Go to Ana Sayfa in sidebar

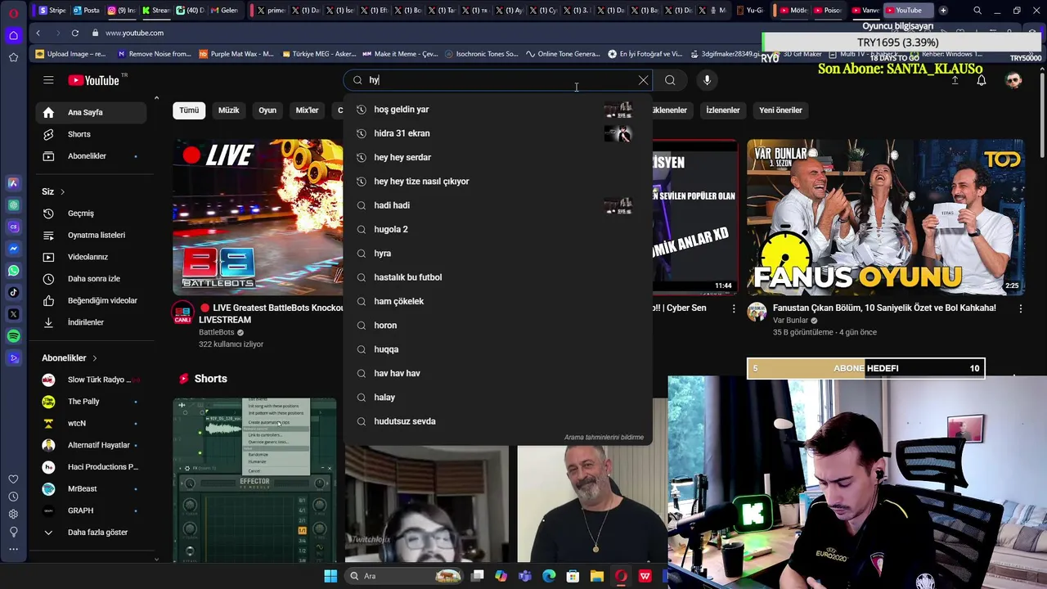tap(91, 112)
